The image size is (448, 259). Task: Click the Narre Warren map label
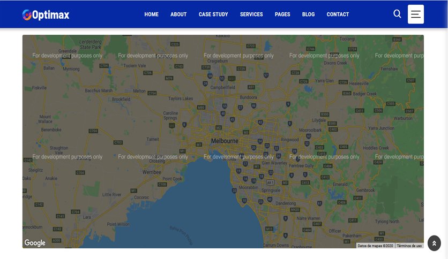click(x=309, y=218)
